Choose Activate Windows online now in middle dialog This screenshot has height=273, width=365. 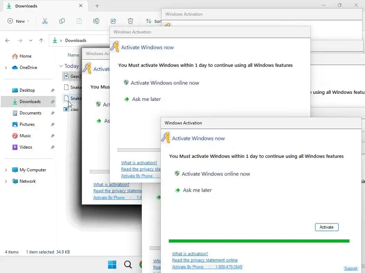coord(165,83)
